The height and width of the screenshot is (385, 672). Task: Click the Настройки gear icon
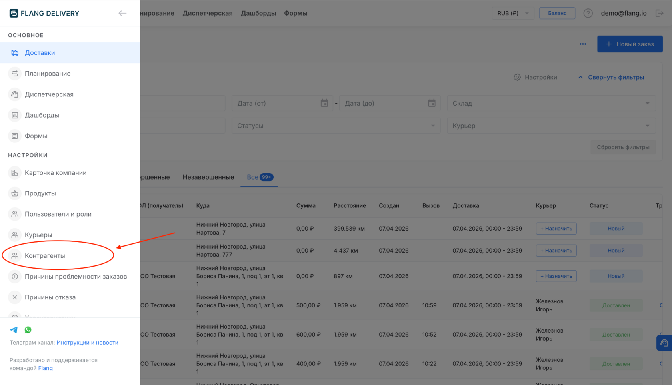click(517, 77)
